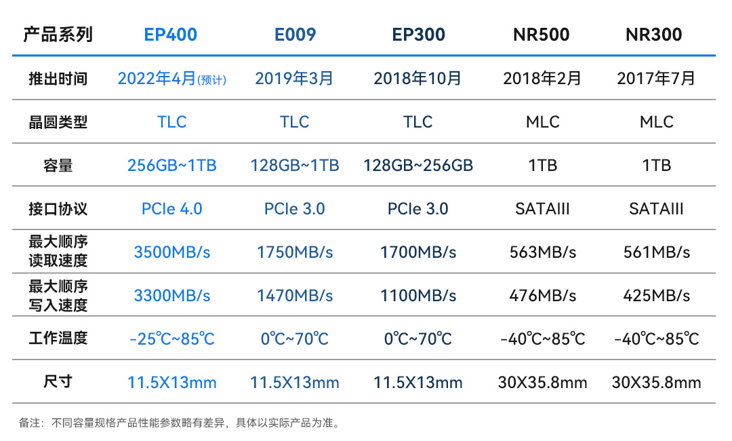Click the 425MB/s write speed cell
Screen dimensions: 732x441
pyautogui.click(x=656, y=296)
